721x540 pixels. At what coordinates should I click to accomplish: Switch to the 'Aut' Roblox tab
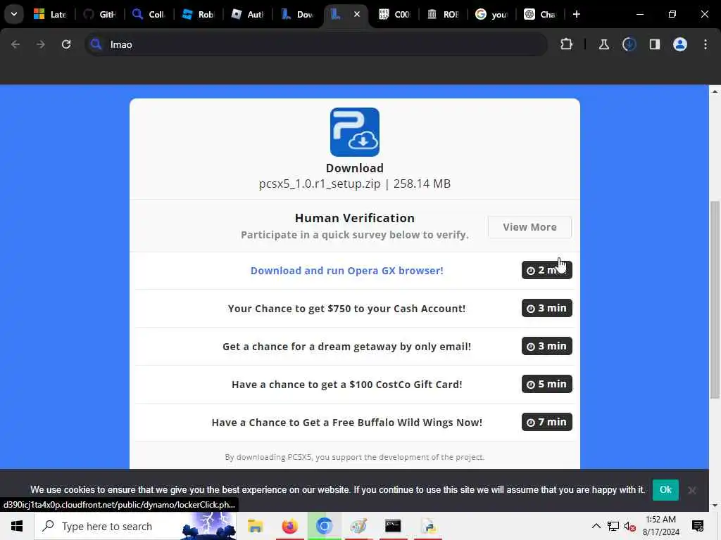pyautogui.click(x=247, y=14)
